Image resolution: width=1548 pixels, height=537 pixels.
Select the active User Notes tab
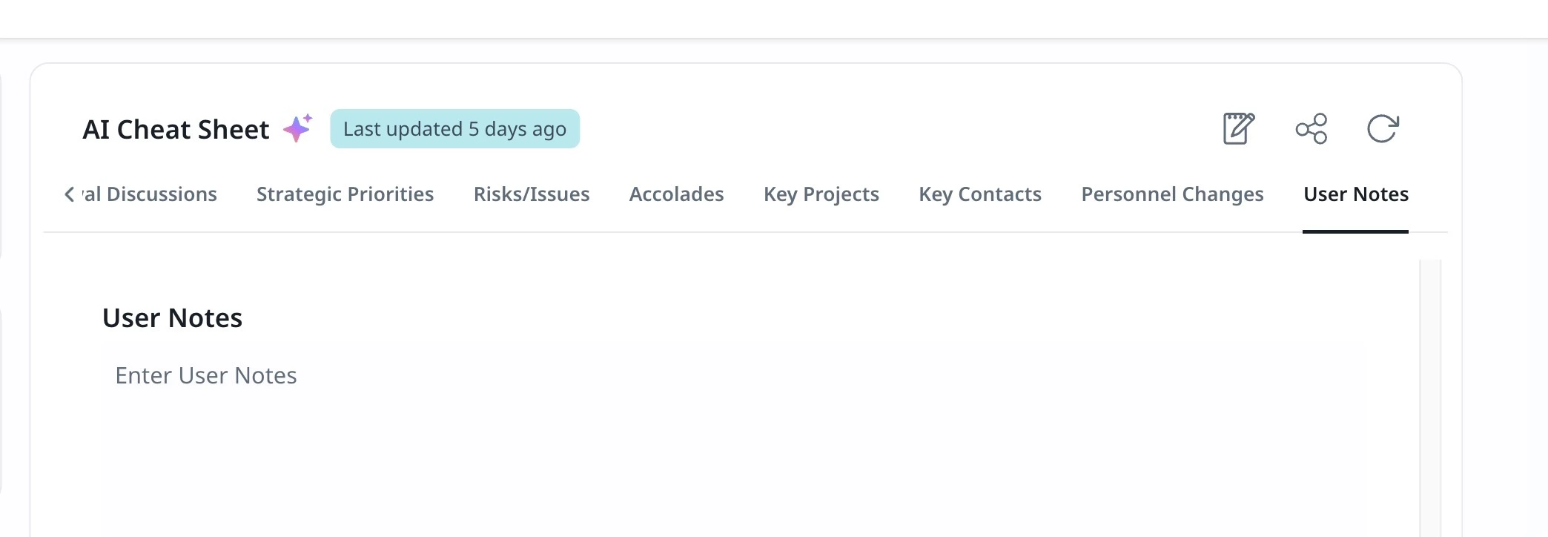(x=1356, y=194)
